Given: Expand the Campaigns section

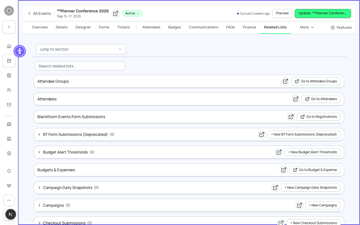Looking at the screenshot, I should [39, 205].
